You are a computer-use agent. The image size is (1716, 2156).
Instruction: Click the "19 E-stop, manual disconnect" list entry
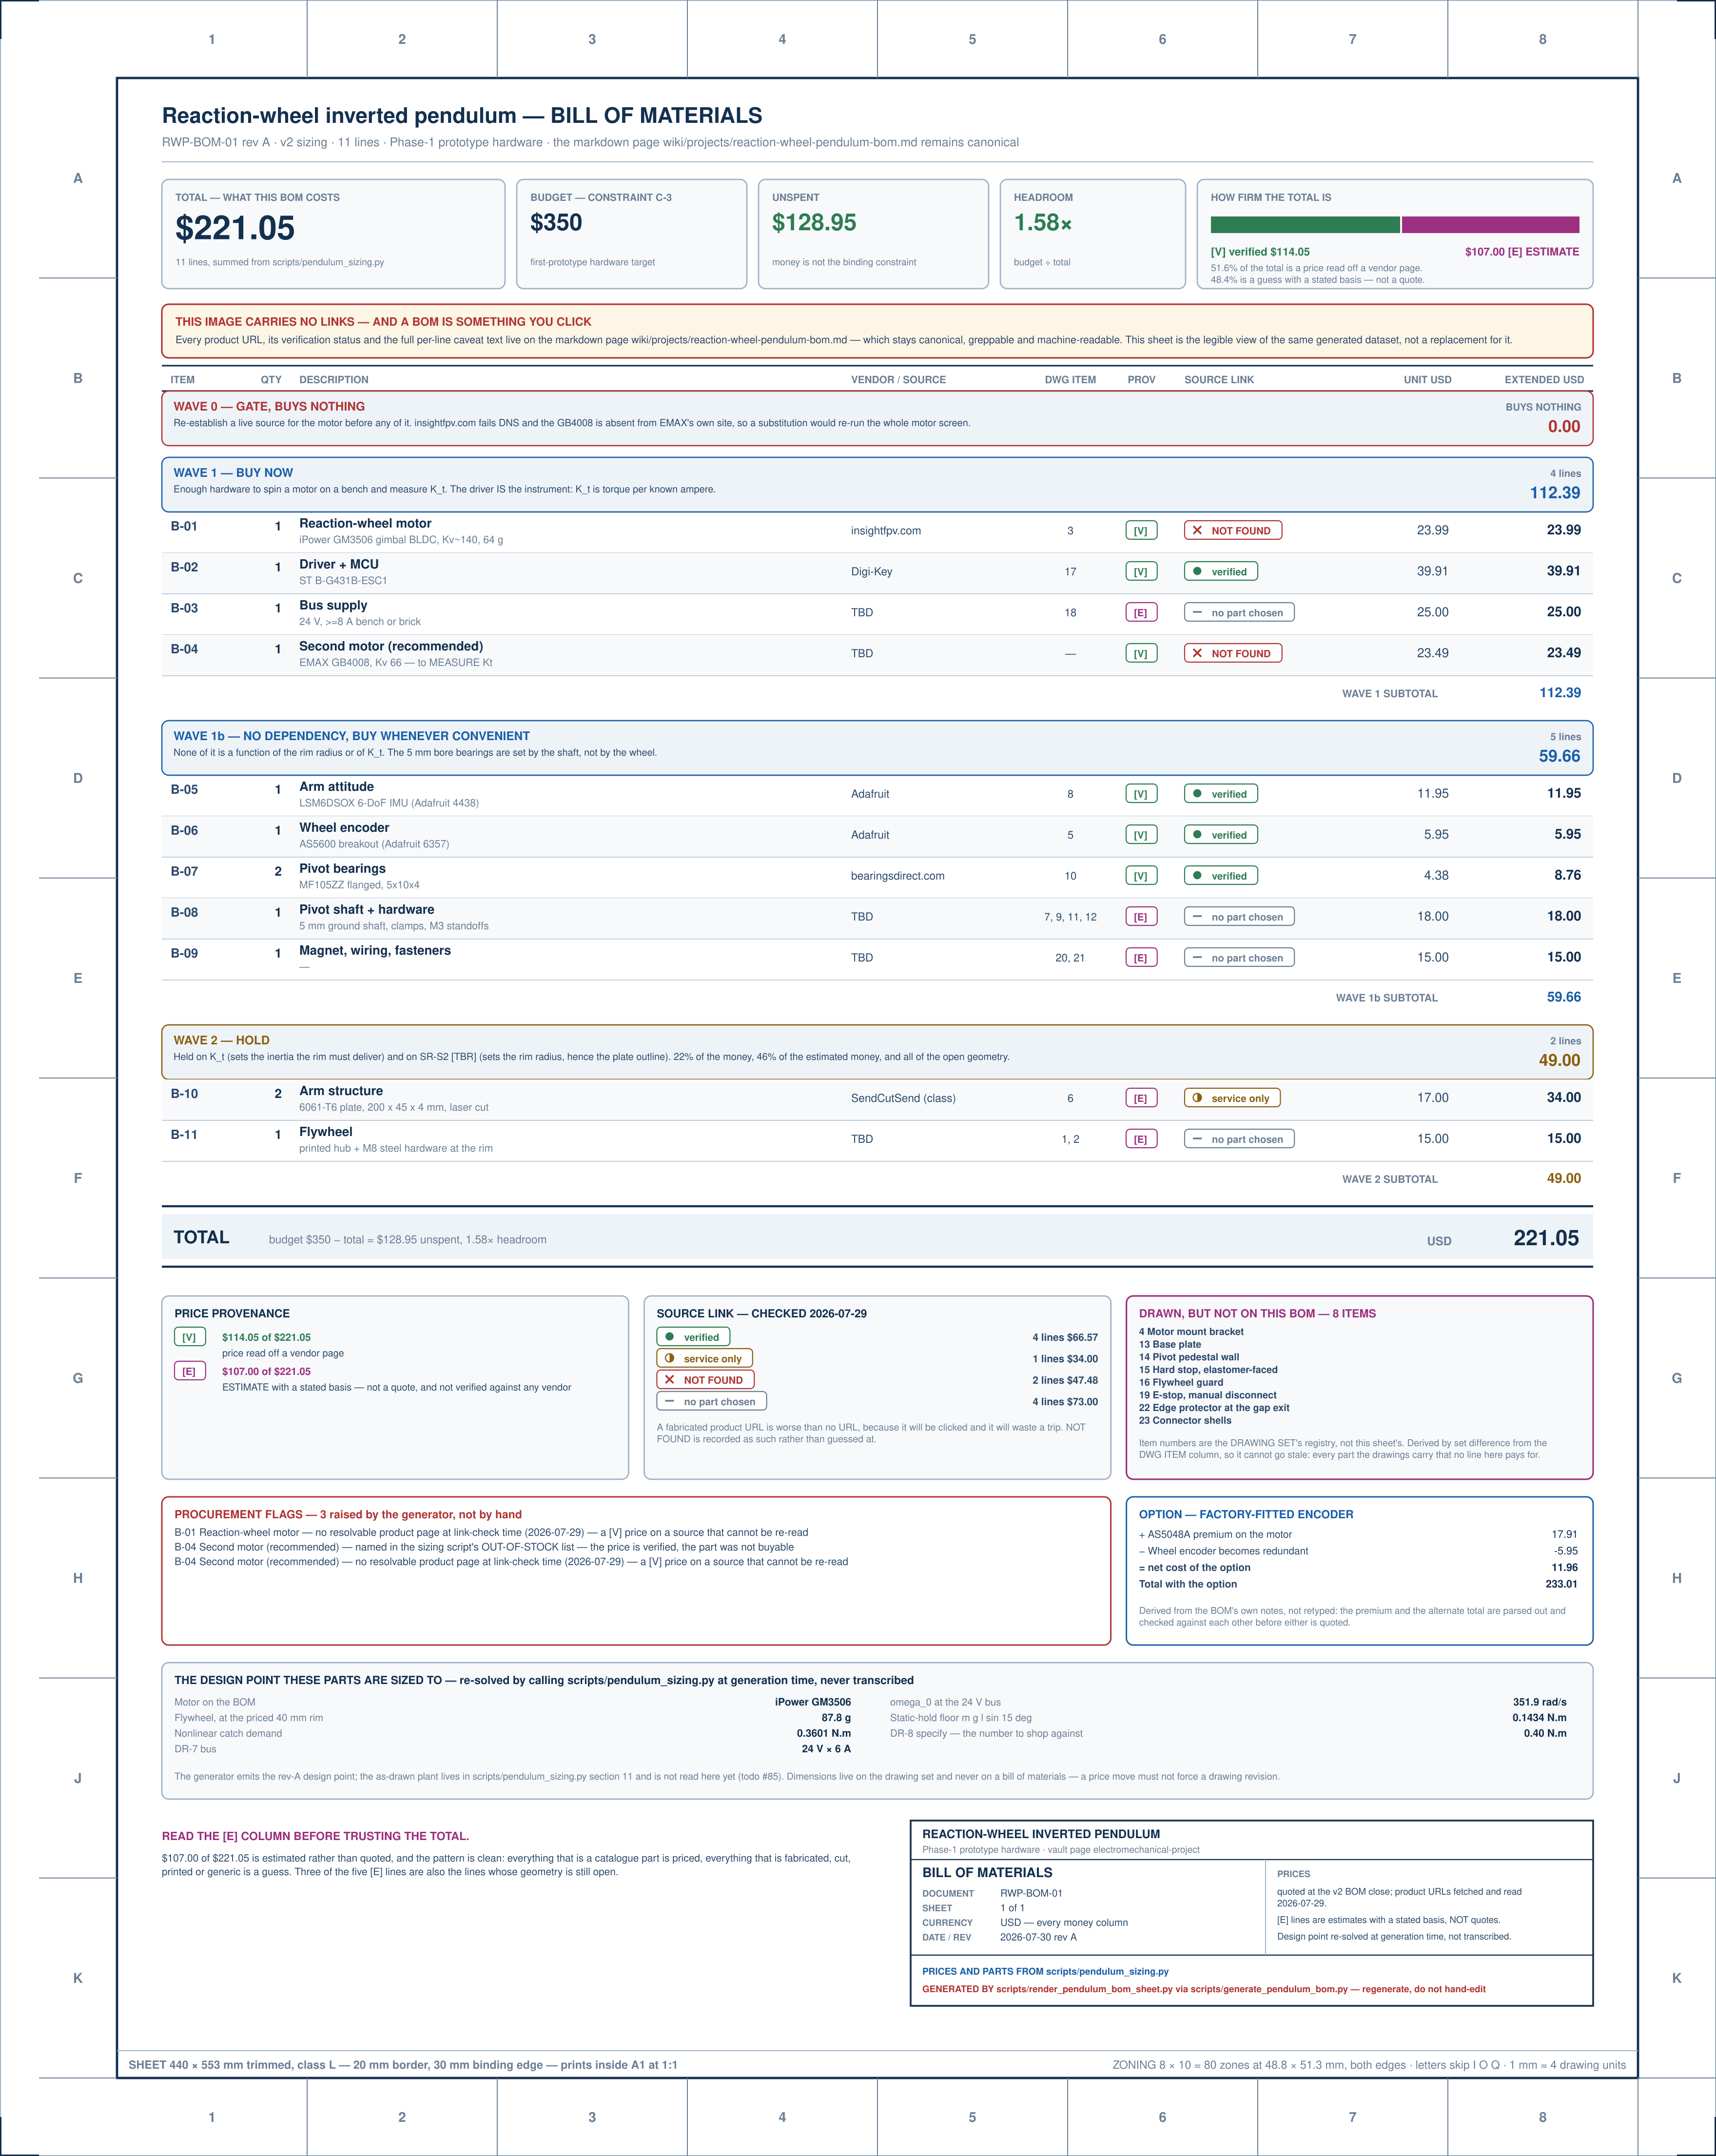[x=1208, y=1395]
